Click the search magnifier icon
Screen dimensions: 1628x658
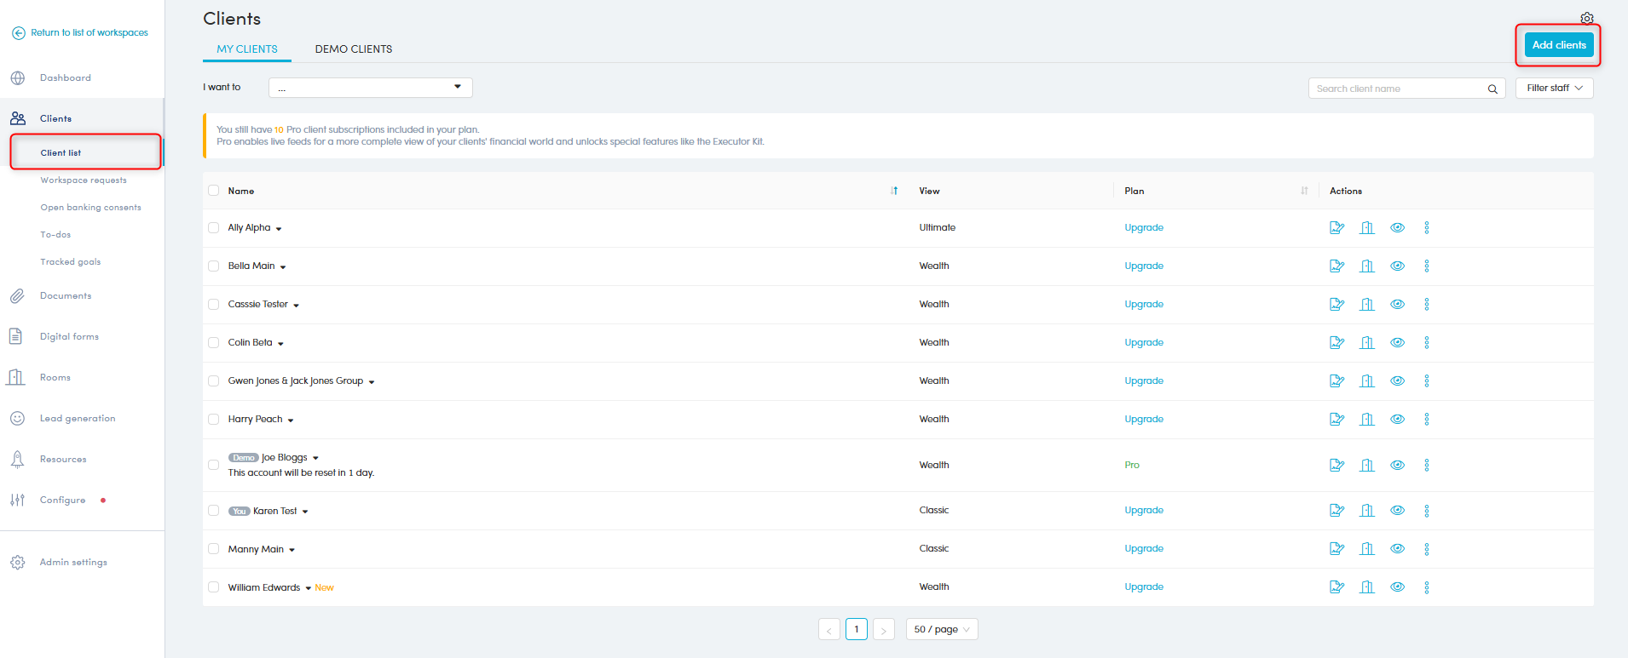(1492, 89)
